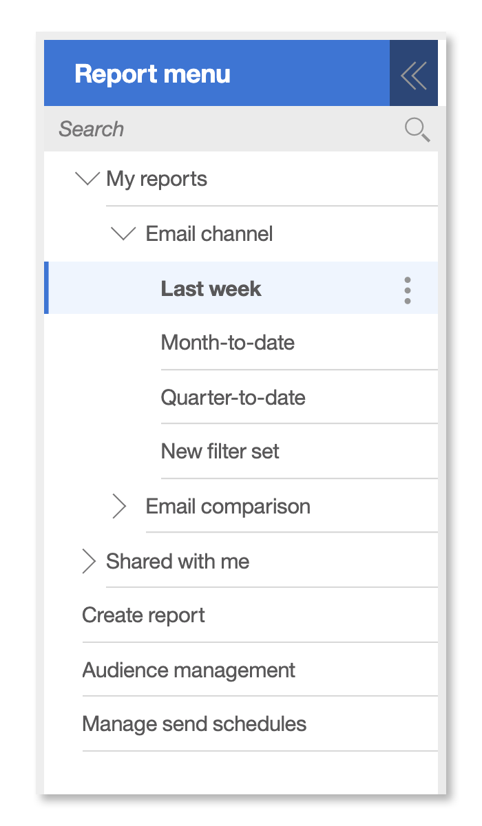This screenshot has width=482, height=826.
Task: Click the Report menu header title
Action: pos(152,74)
